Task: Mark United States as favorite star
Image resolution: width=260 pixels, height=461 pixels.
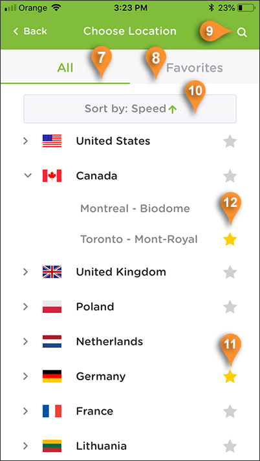Action: [230, 142]
